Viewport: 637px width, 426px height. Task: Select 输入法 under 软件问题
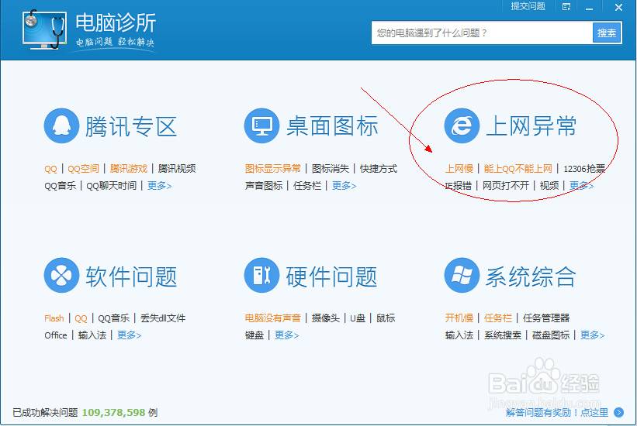pyautogui.click(x=92, y=335)
